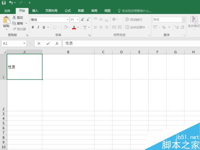Open the 字体 dialog launcher
Viewport: 200px width, 150px height.
[x=90, y=35]
